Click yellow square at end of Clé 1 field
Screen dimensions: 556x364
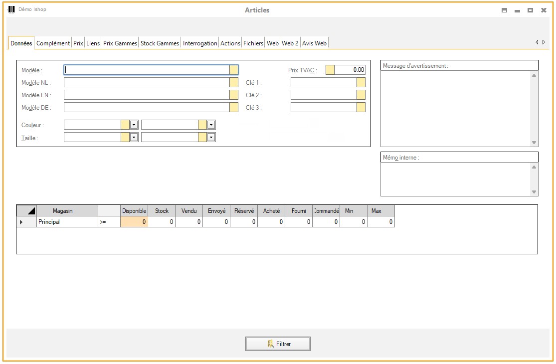click(x=361, y=83)
